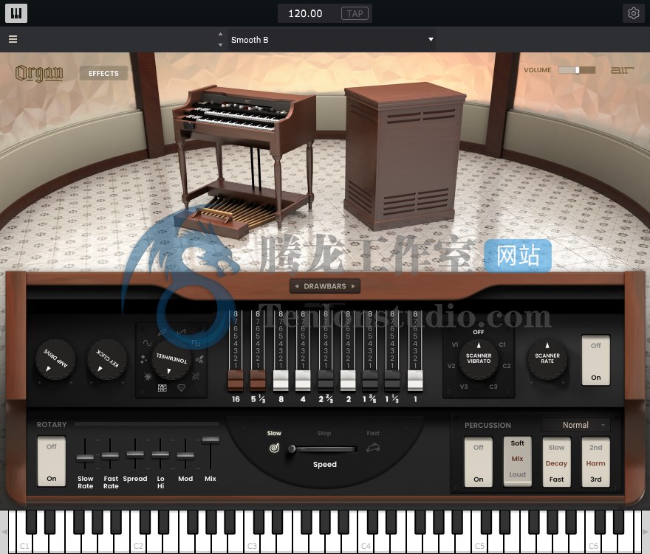This screenshot has width=650, height=554.
Task: Select the square wave tonewheel icon
Action: (196, 343)
